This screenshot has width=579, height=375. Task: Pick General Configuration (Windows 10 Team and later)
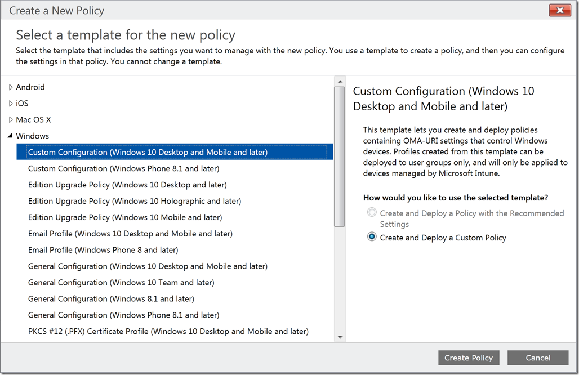121,282
